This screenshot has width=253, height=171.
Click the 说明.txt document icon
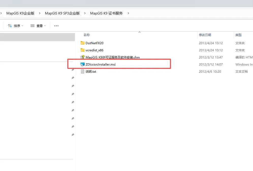83,71
